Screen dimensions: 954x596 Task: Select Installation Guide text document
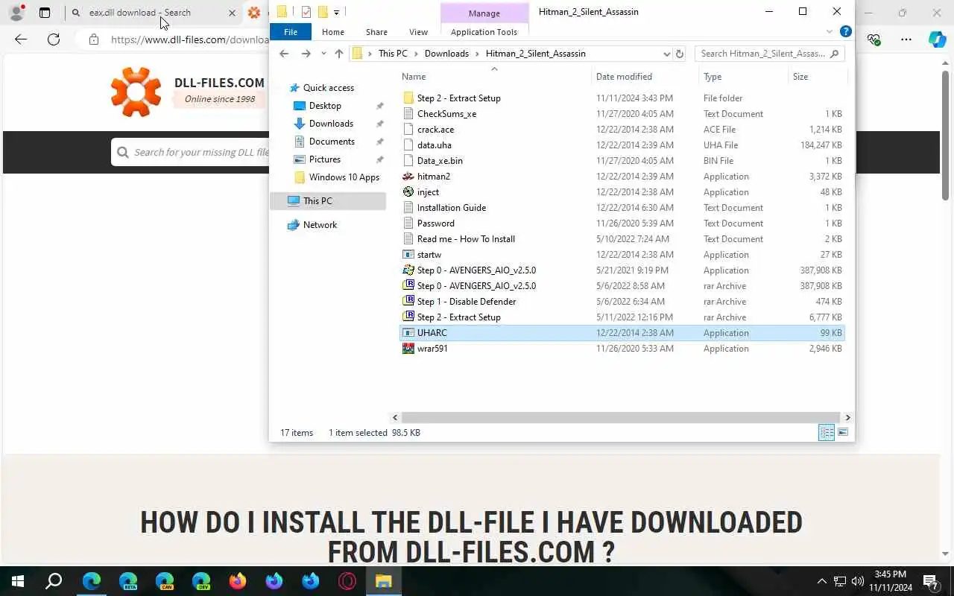pyautogui.click(x=452, y=208)
